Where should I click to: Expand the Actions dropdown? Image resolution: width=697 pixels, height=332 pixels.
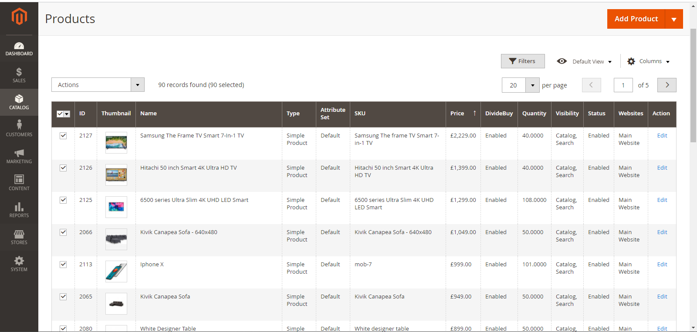coord(98,85)
